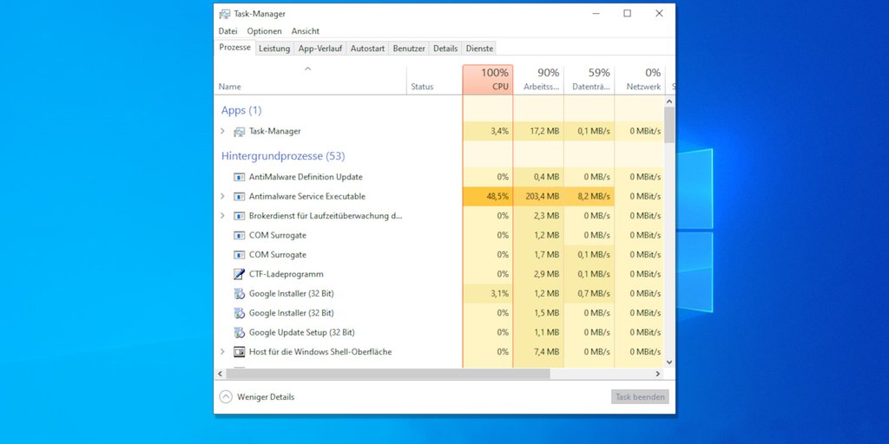Collapse view with Weniger Details
This screenshot has width=889, height=444.
coord(257,397)
